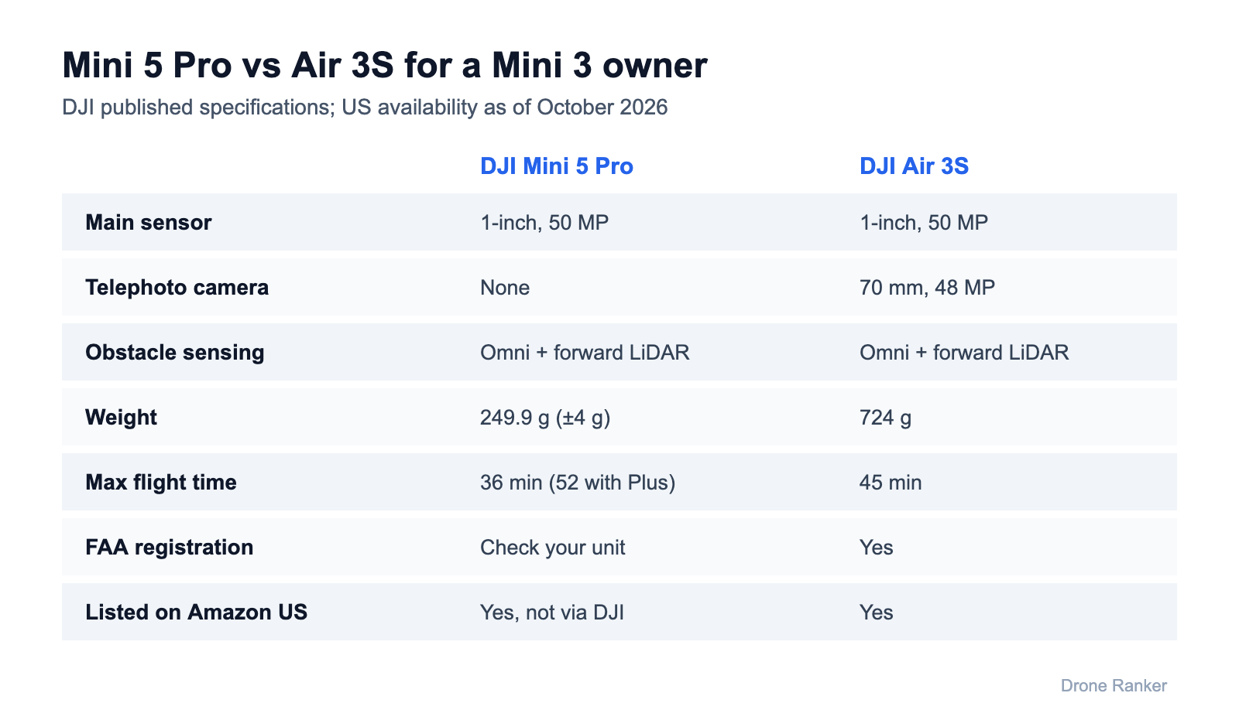This screenshot has height=710, width=1239.
Task: Click 'Yes' in the FAA registration row
Action: (x=876, y=548)
